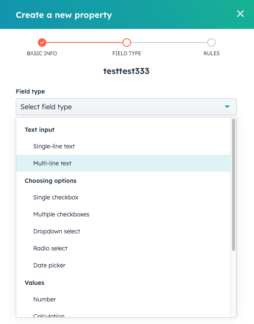This screenshot has width=254, height=324.
Task: Click the Select field type combo box
Action: [x=126, y=107]
